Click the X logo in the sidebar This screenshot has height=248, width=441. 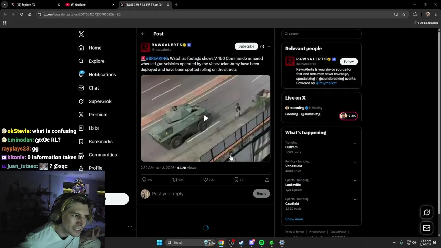(x=81, y=34)
